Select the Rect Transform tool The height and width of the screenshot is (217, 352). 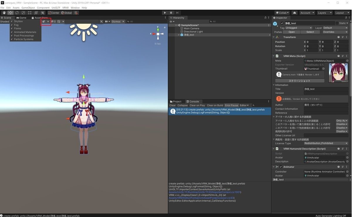tap(30, 13)
